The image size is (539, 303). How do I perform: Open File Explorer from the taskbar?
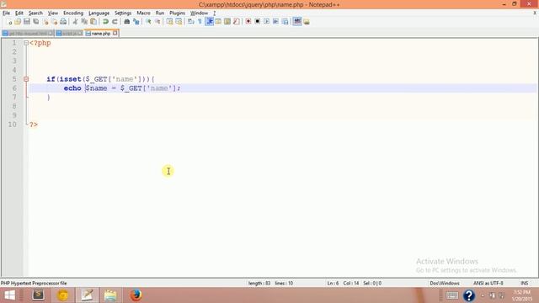tap(110, 295)
